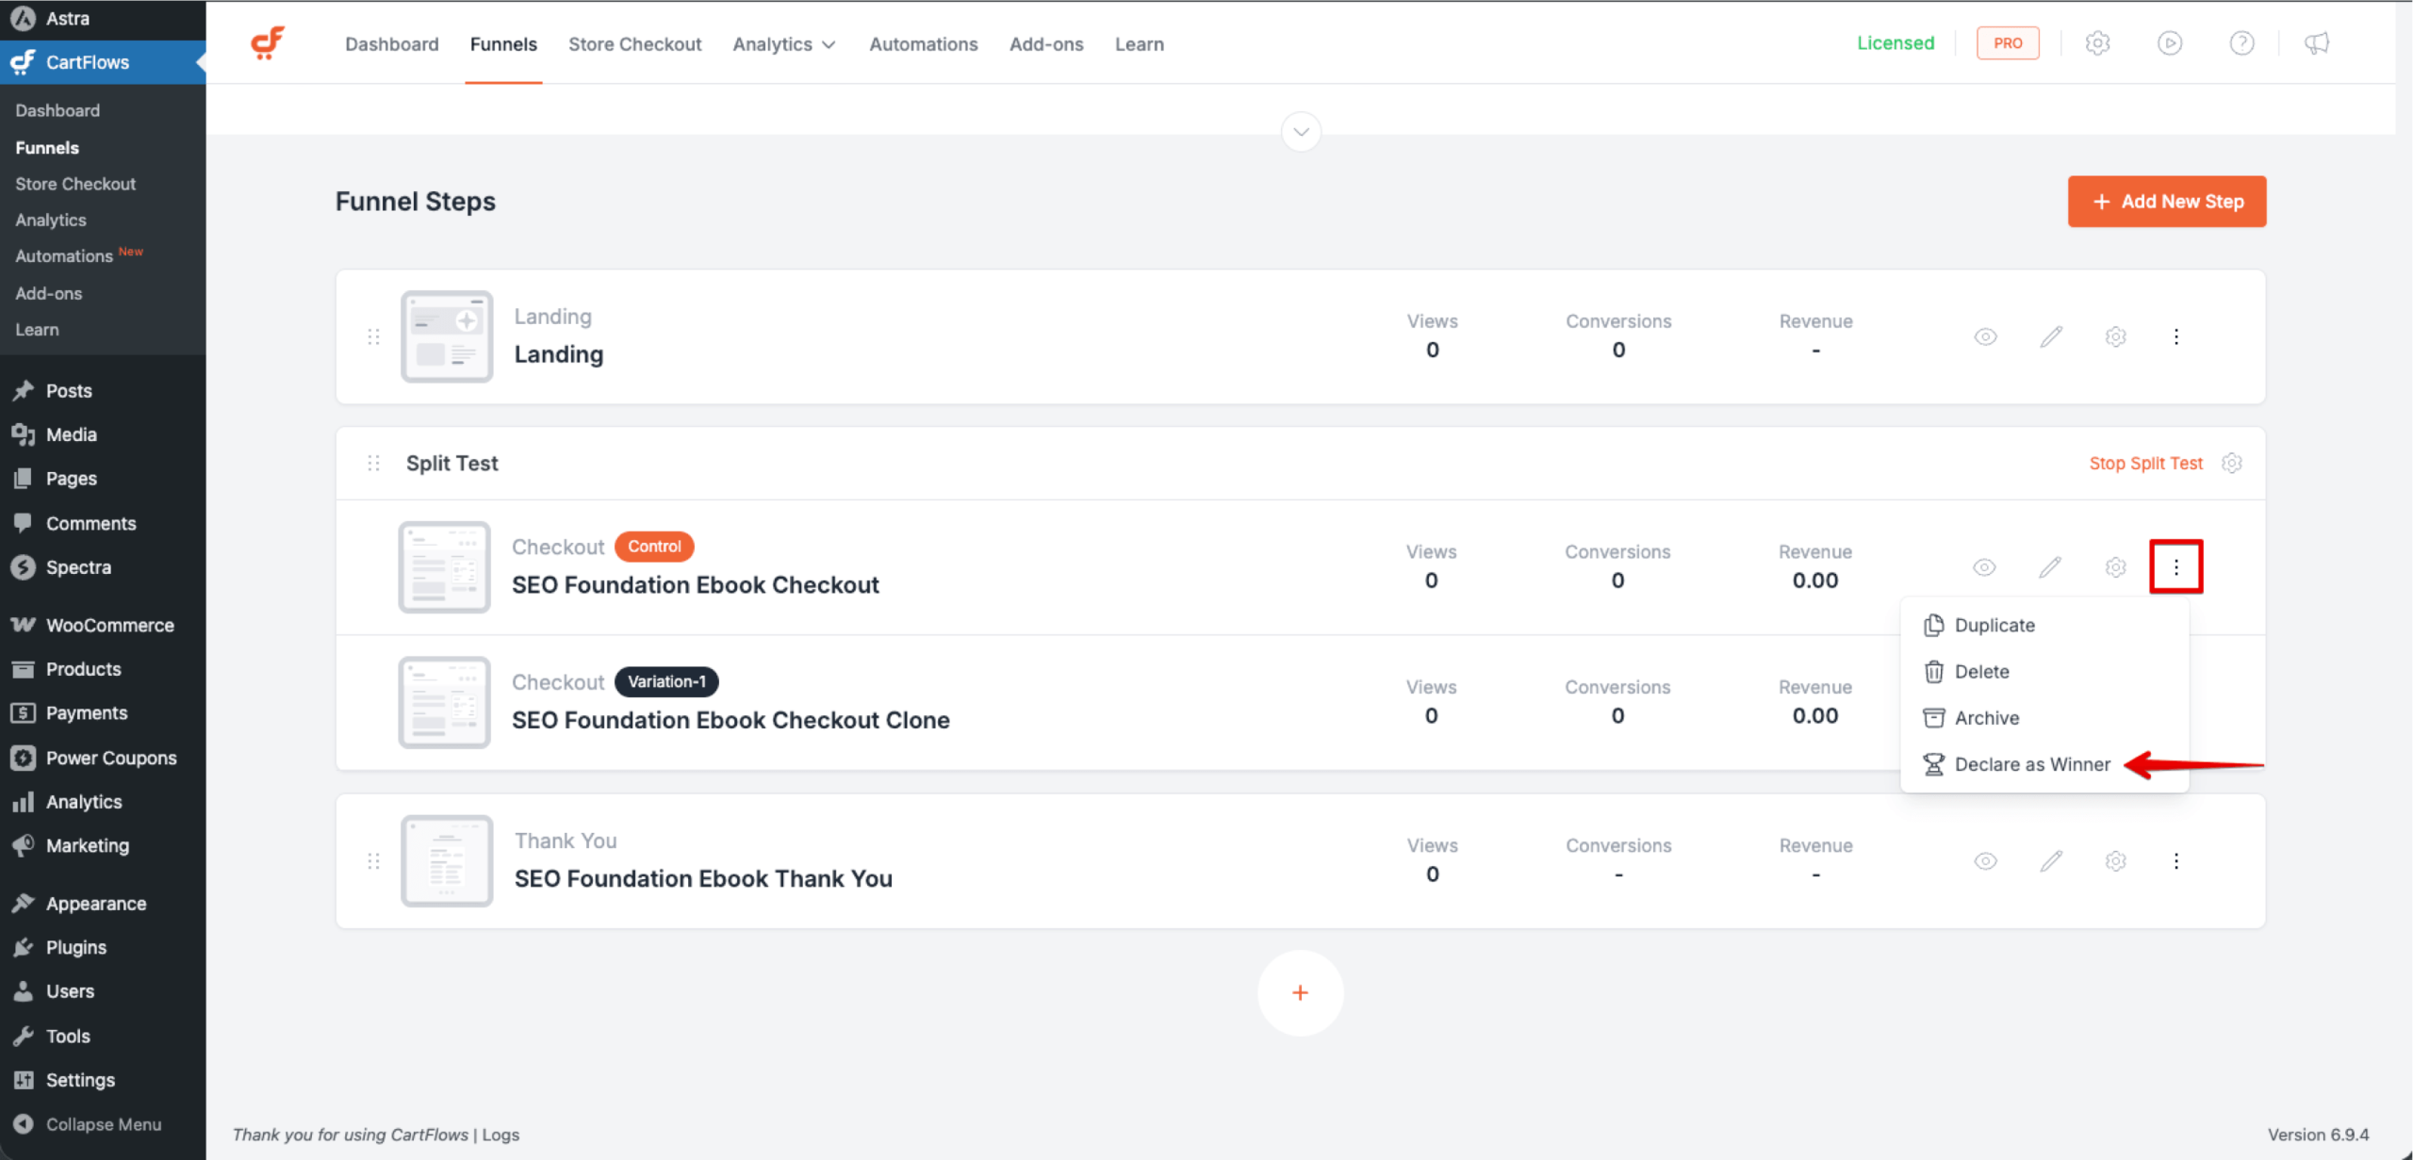Screen dimensions: 2413x1160
Task: Click the Add New Step button
Action: pos(2166,202)
